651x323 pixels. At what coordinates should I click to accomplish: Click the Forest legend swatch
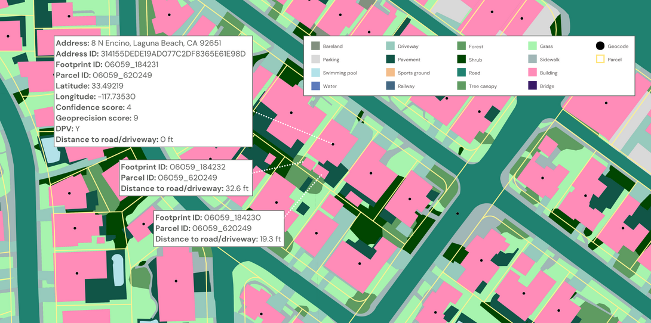tap(461, 46)
